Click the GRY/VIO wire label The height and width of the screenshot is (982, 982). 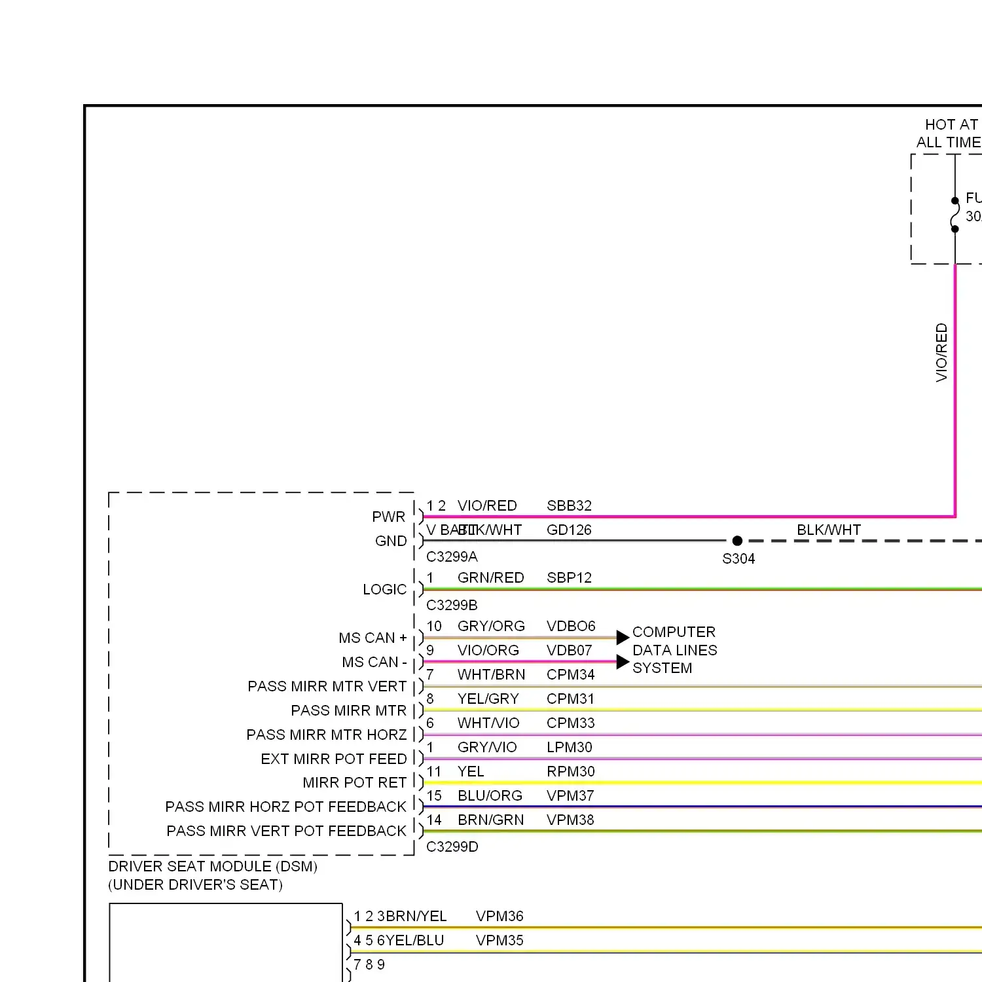pos(487,747)
